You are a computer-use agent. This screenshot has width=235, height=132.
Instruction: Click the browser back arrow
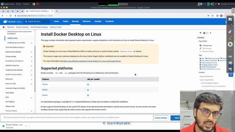pos(3,15)
